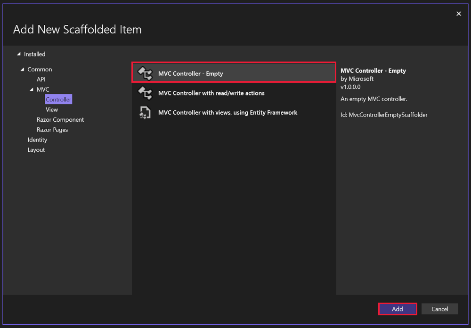
Task: Select the View item under MVC
Action: tap(51, 109)
